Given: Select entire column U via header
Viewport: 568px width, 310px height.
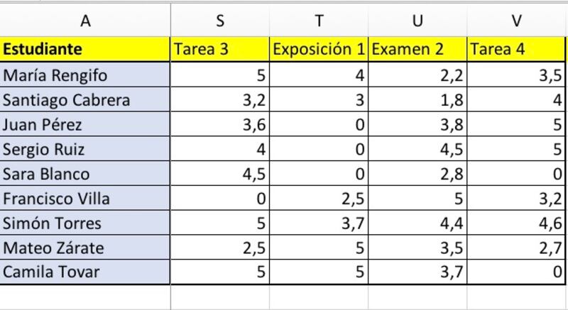Looking at the screenshot, I should click(417, 21).
